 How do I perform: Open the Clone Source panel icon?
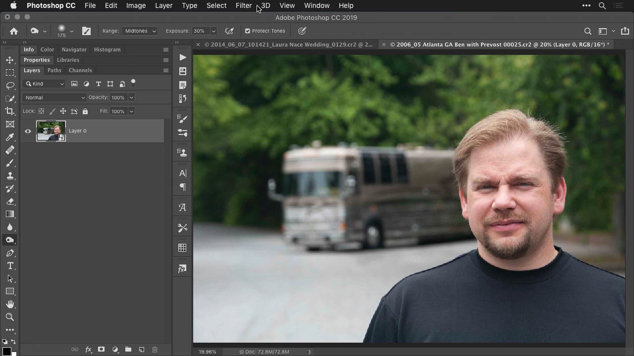point(183,153)
